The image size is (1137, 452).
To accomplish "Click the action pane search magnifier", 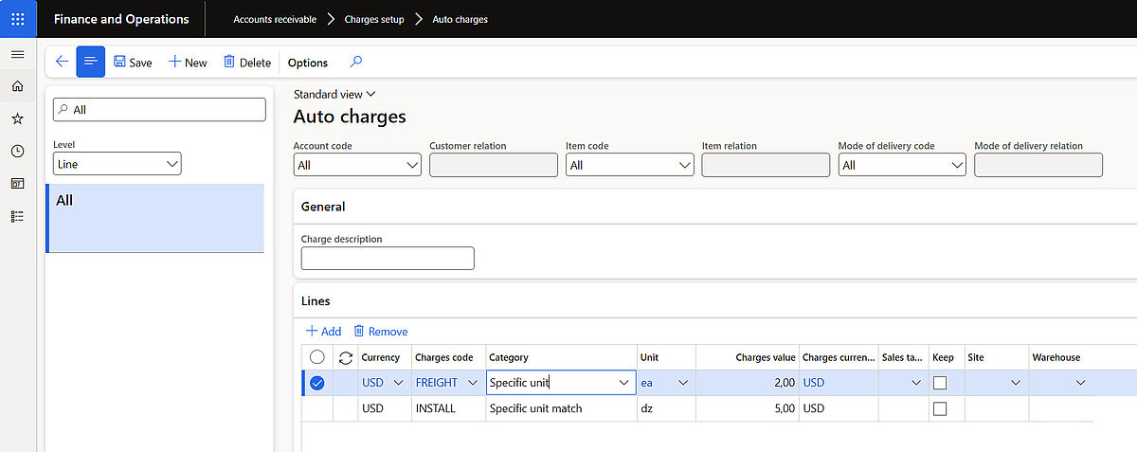I will (x=356, y=62).
